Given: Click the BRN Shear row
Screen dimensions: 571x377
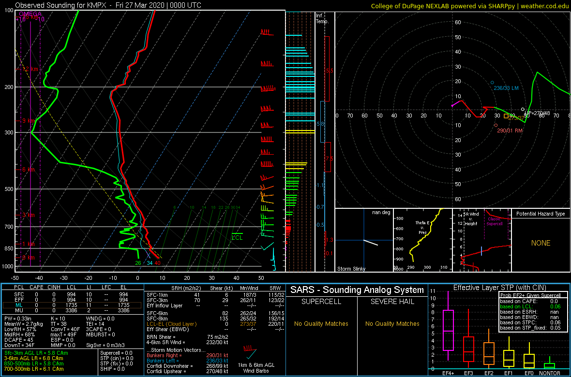Looking at the screenshot, I should click(x=187, y=336).
